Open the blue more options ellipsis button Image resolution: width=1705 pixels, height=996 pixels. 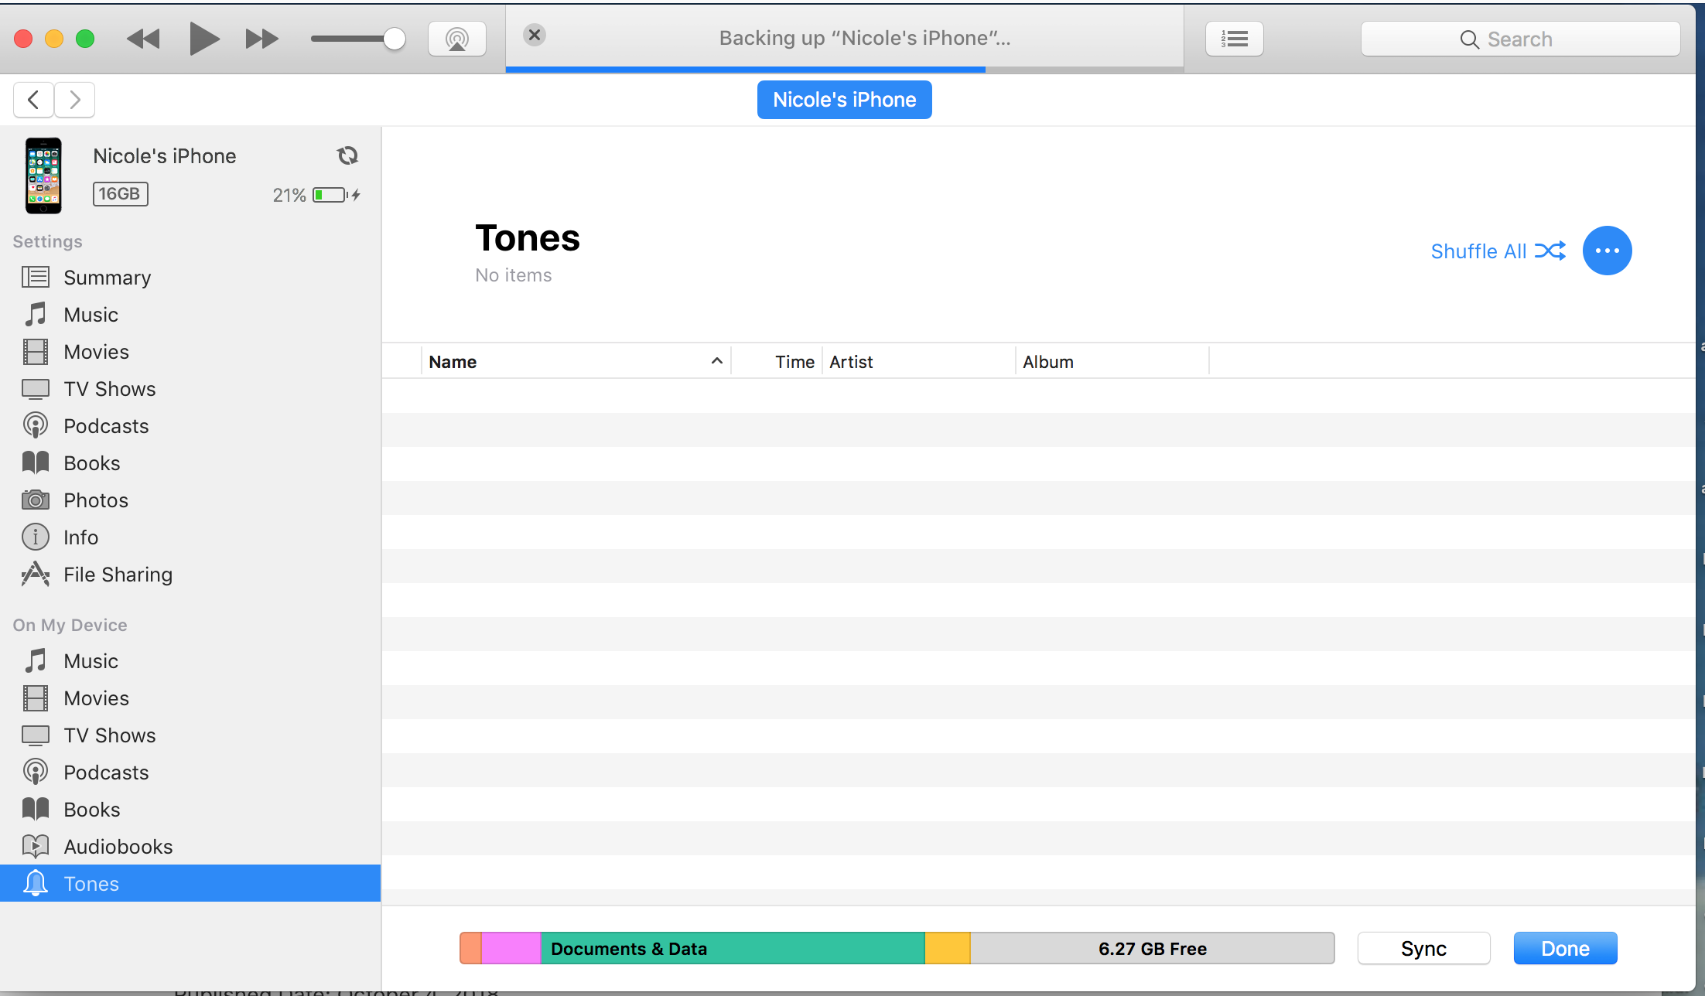point(1607,251)
